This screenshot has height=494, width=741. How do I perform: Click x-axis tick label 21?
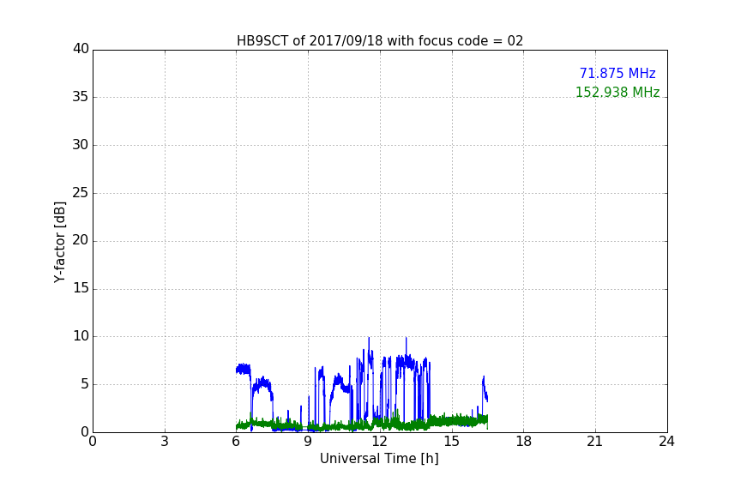pos(595,442)
